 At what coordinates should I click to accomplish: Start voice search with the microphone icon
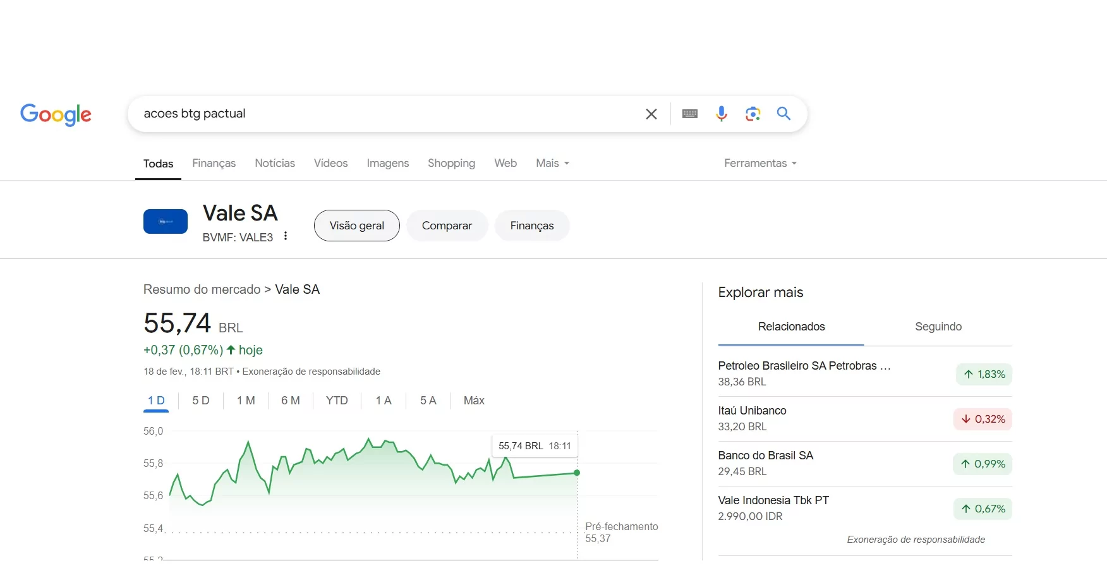click(721, 114)
